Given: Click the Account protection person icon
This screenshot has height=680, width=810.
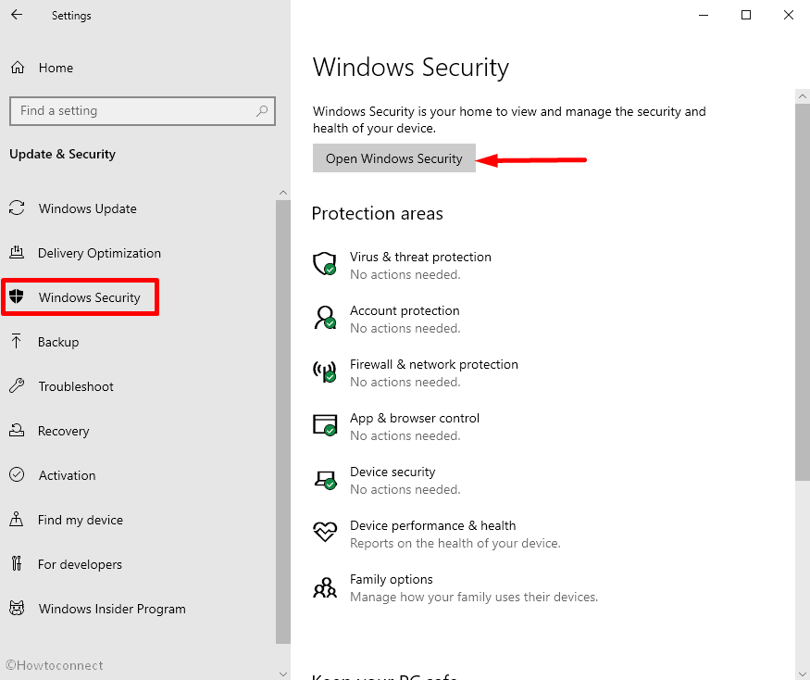Looking at the screenshot, I should click(325, 318).
